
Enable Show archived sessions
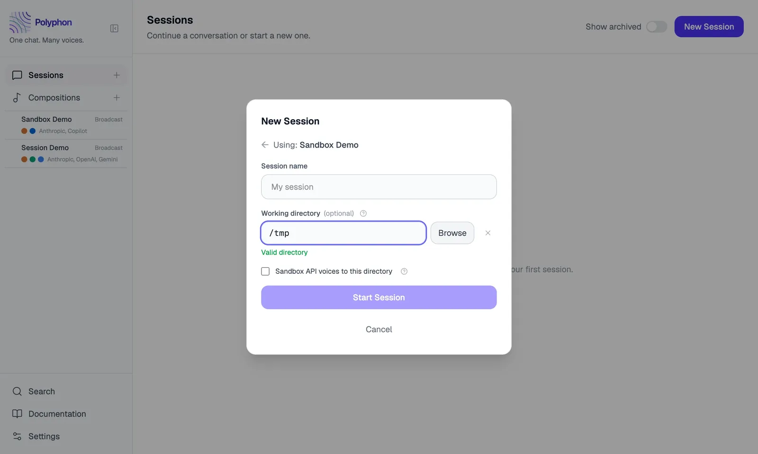pyautogui.click(x=657, y=27)
